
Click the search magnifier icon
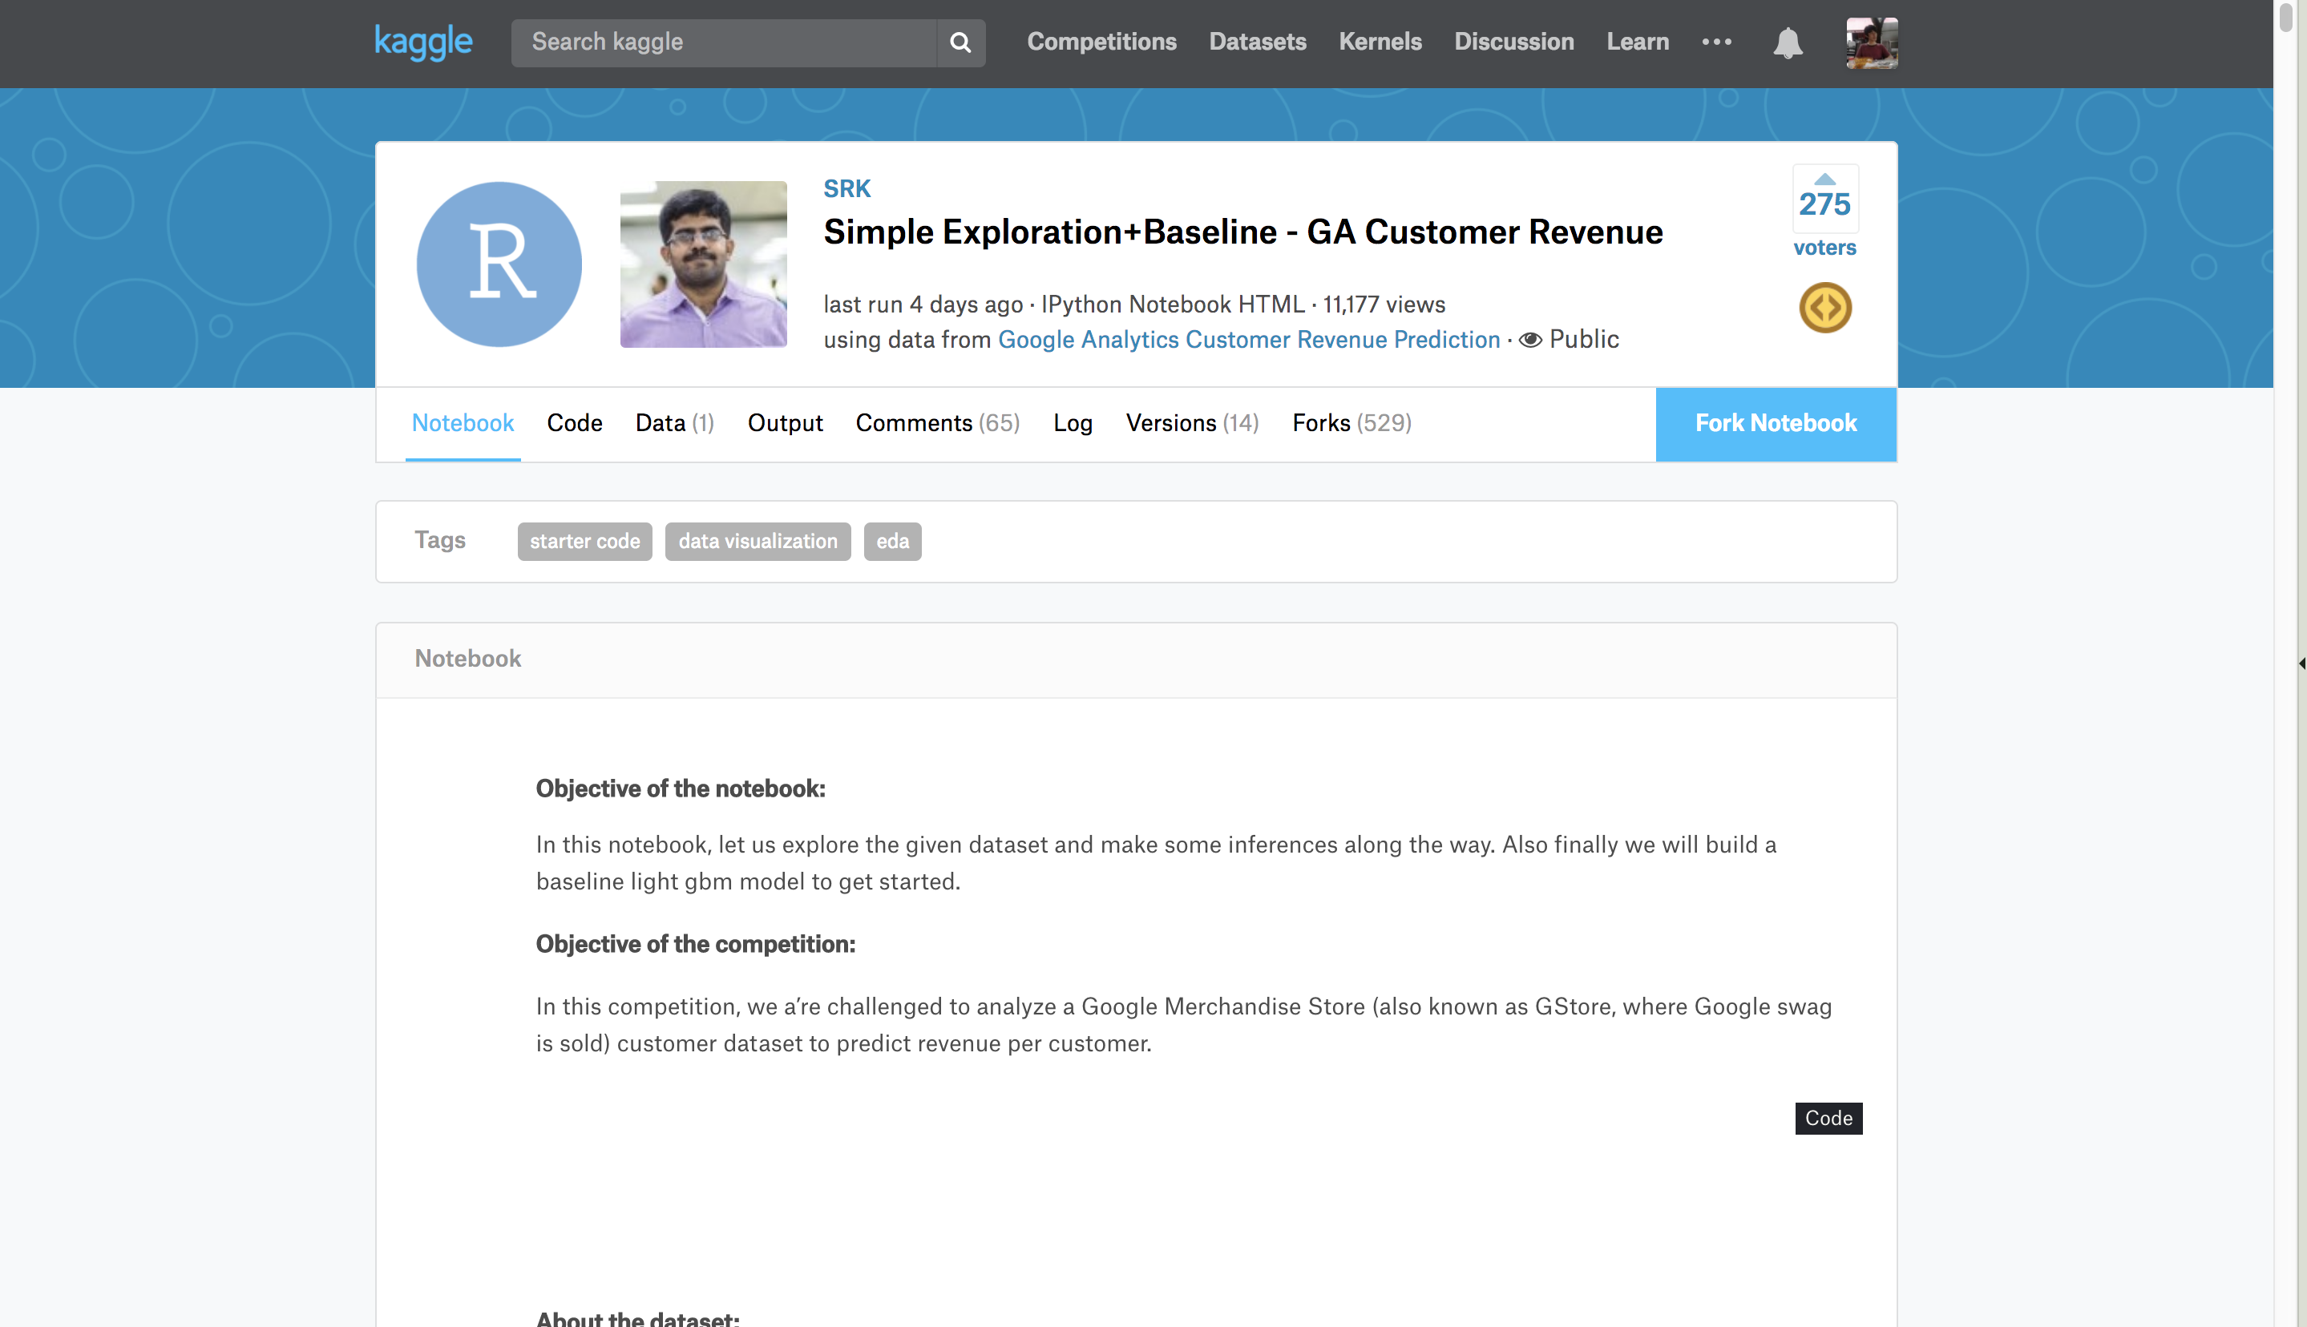click(960, 42)
